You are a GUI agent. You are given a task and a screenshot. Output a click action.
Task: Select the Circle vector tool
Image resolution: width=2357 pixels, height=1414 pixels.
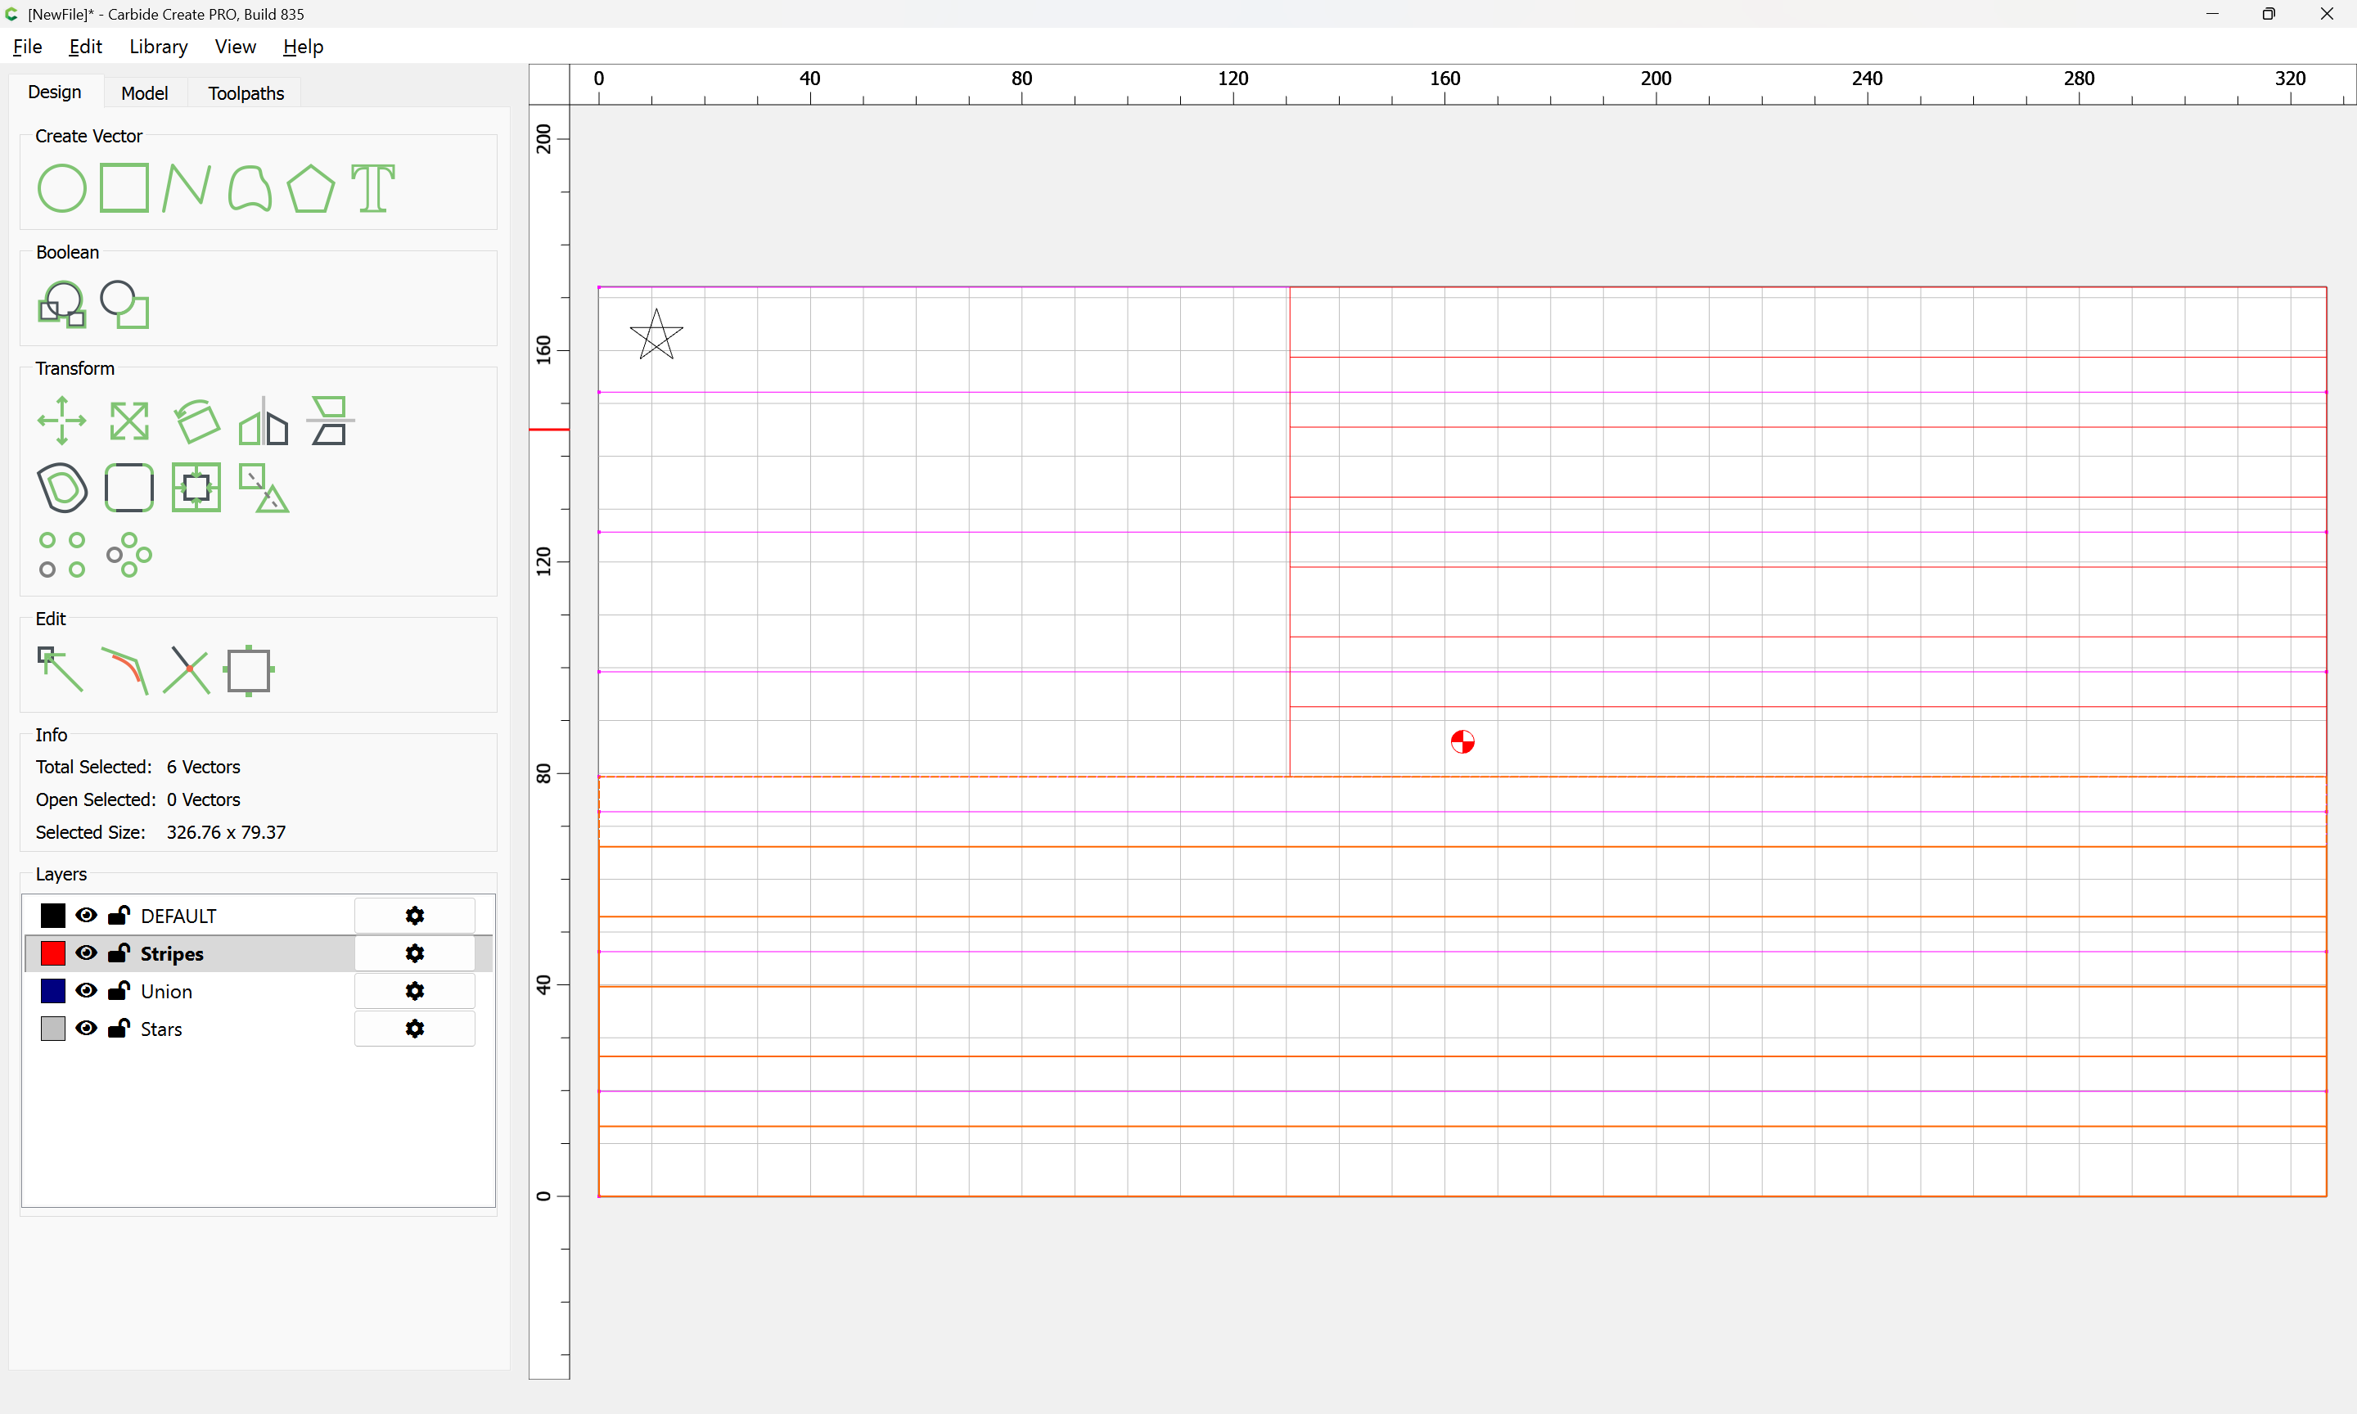tap(62, 187)
